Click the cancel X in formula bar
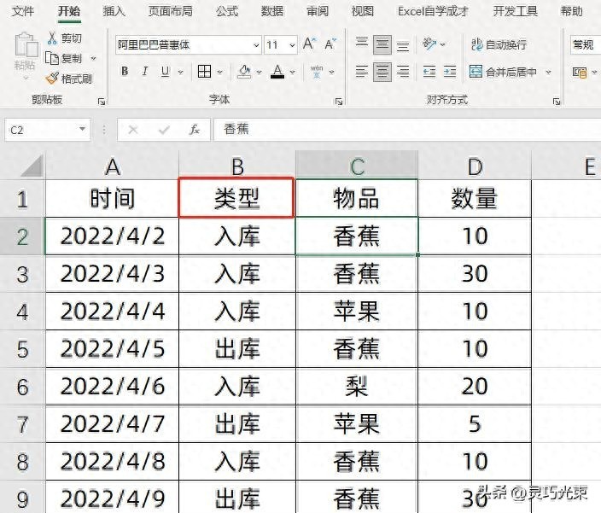The height and width of the screenshot is (513, 601). 133,130
